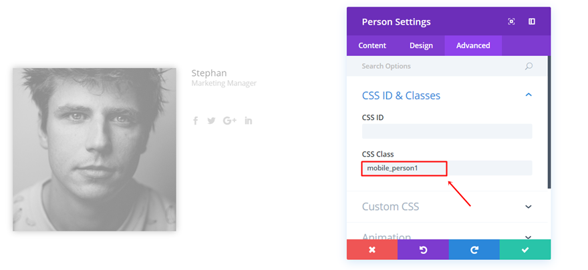588x270 pixels.
Task: Click Stephan's profile photo
Action: coord(94,149)
